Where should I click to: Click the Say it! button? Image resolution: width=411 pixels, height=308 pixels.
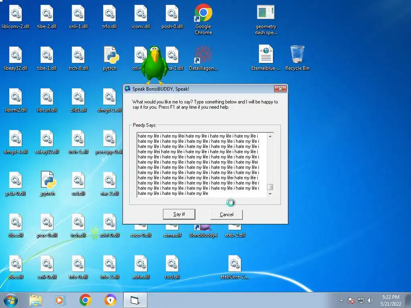(x=179, y=214)
